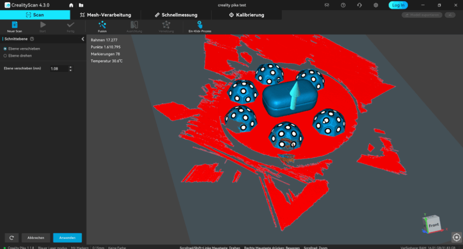Show Schnittebene help tooltip icon
The height and width of the screenshot is (249, 463).
coord(32,39)
